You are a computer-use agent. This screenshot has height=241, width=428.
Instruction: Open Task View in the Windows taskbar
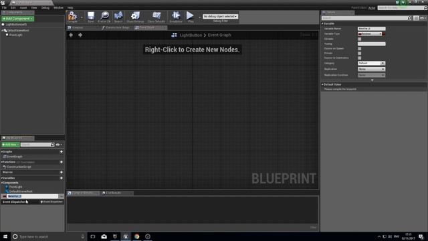pyautogui.click(x=93, y=236)
